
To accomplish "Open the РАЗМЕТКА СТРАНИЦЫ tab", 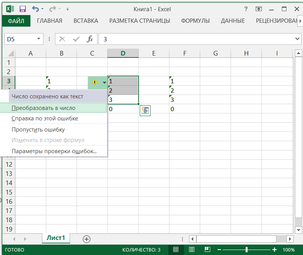I will click(x=139, y=21).
